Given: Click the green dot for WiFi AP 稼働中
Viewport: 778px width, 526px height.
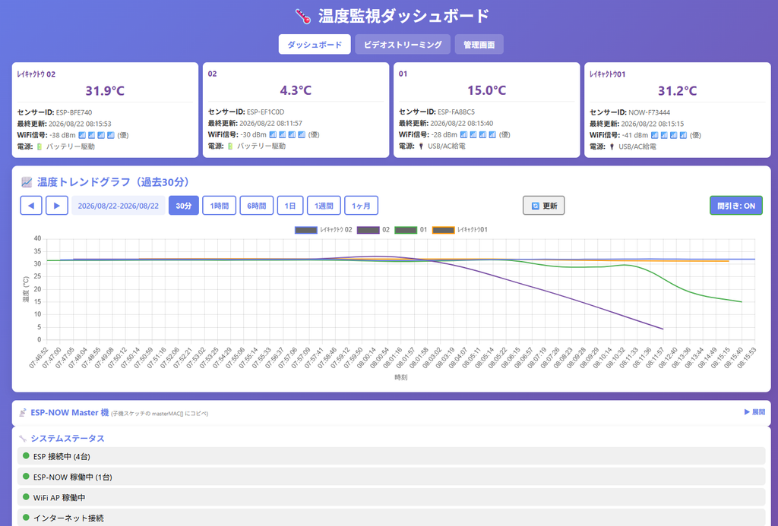Looking at the screenshot, I should [x=27, y=496].
